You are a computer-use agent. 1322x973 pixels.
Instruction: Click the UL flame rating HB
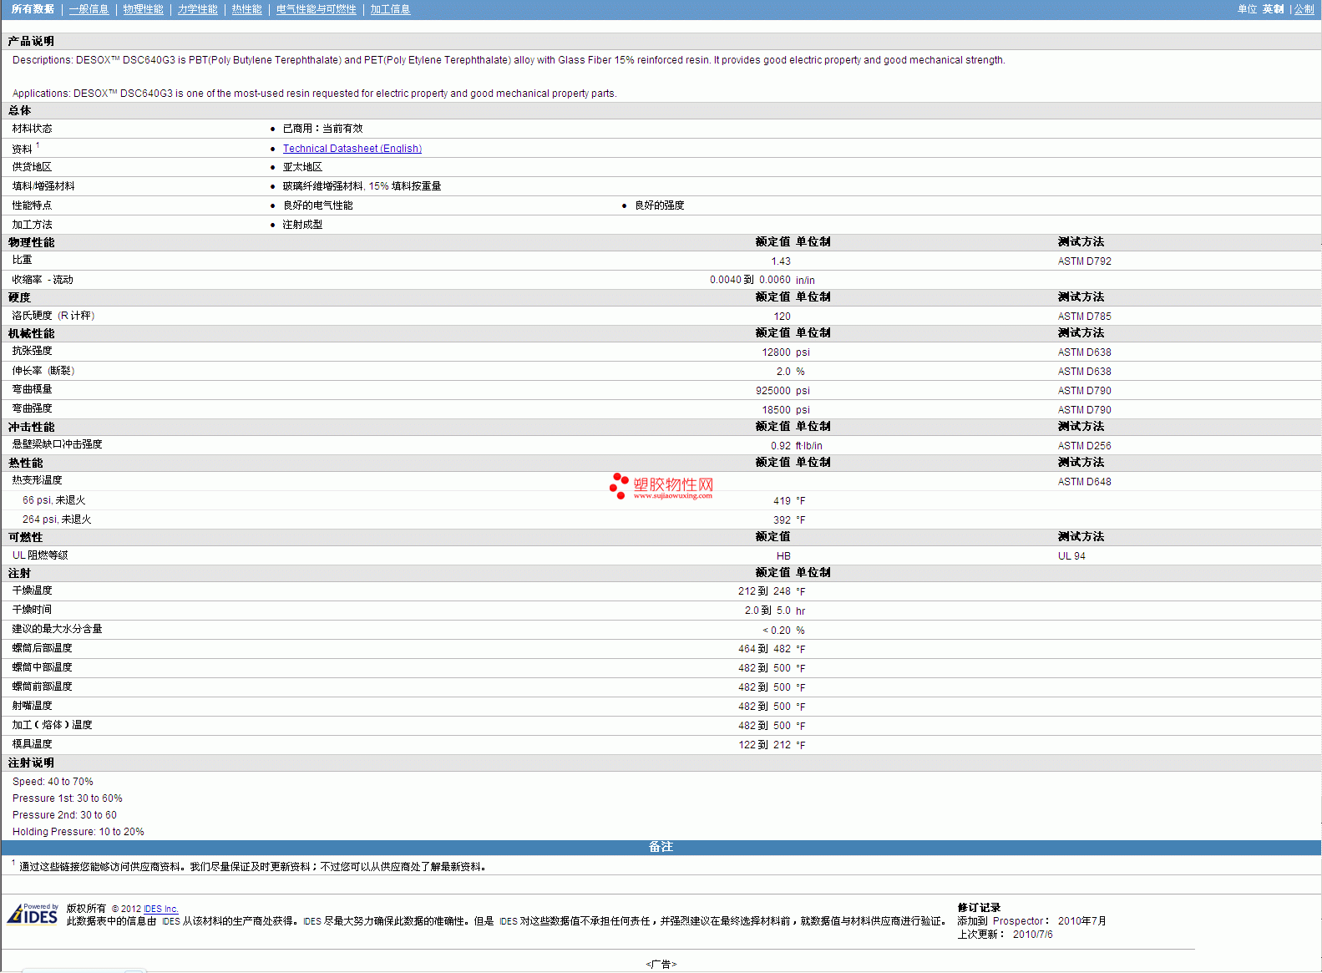783,556
